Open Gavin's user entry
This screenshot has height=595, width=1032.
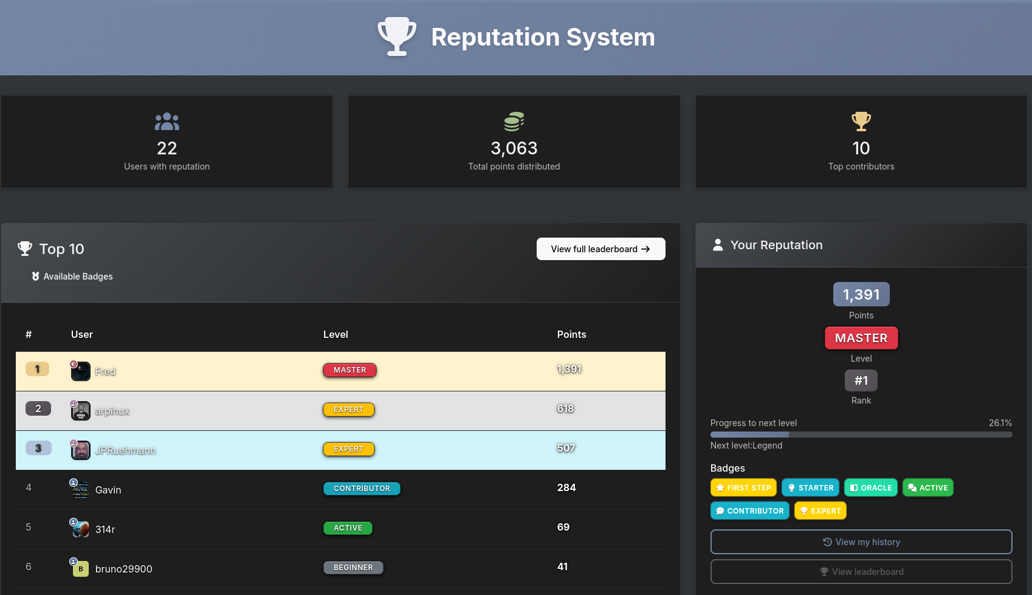tap(108, 490)
